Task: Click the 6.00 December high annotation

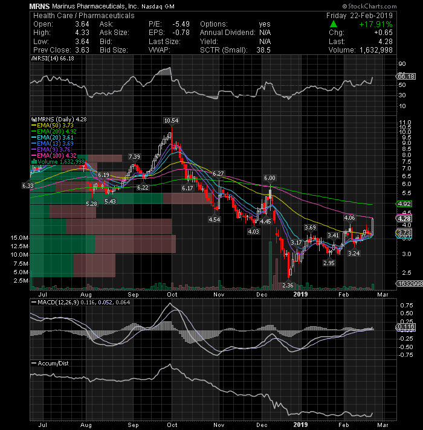Action: point(270,178)
